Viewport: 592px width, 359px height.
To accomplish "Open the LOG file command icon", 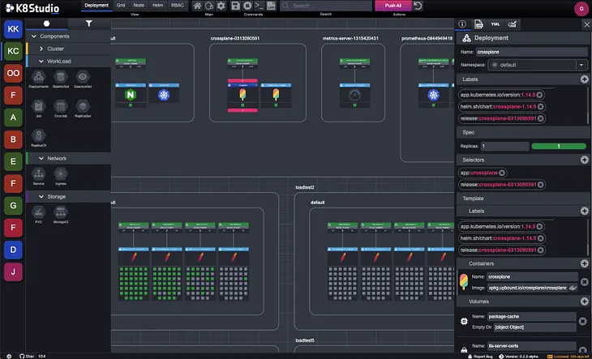I will [x=271, y=6].
